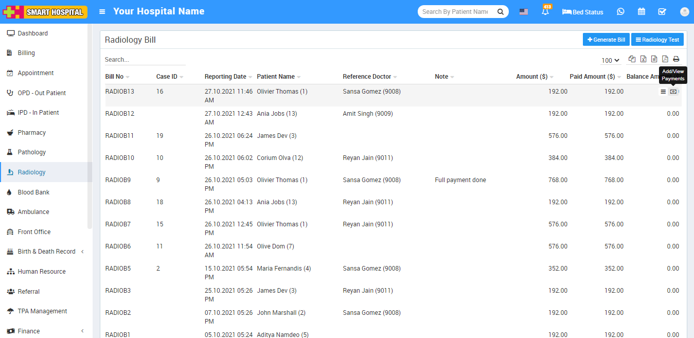Toggle the sidebar hamburger menu
The width and height of the screenshot is (694, 338).
coord(102,12)
